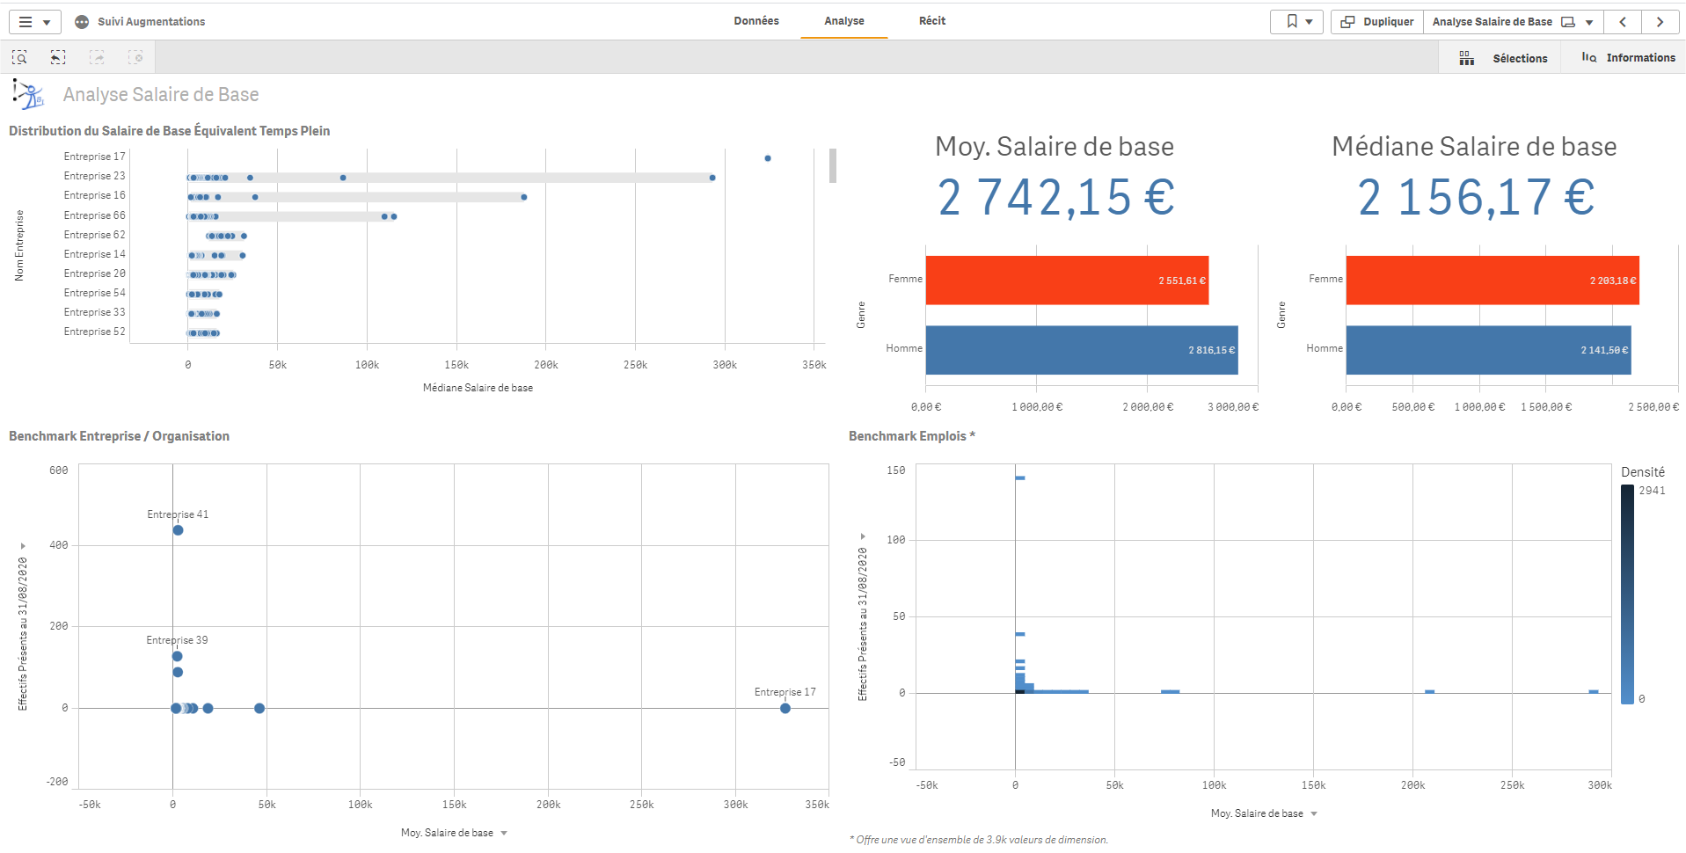The width and height of the screenshot is (1686, 853).
Task: Select the Entreprise 17 point in benchmark scatter
Action: pyautogui.click(x=785, y=708)
